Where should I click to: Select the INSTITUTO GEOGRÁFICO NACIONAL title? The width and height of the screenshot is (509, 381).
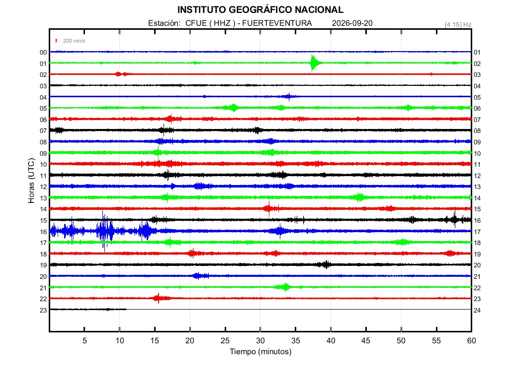click(x=260, y=10)
